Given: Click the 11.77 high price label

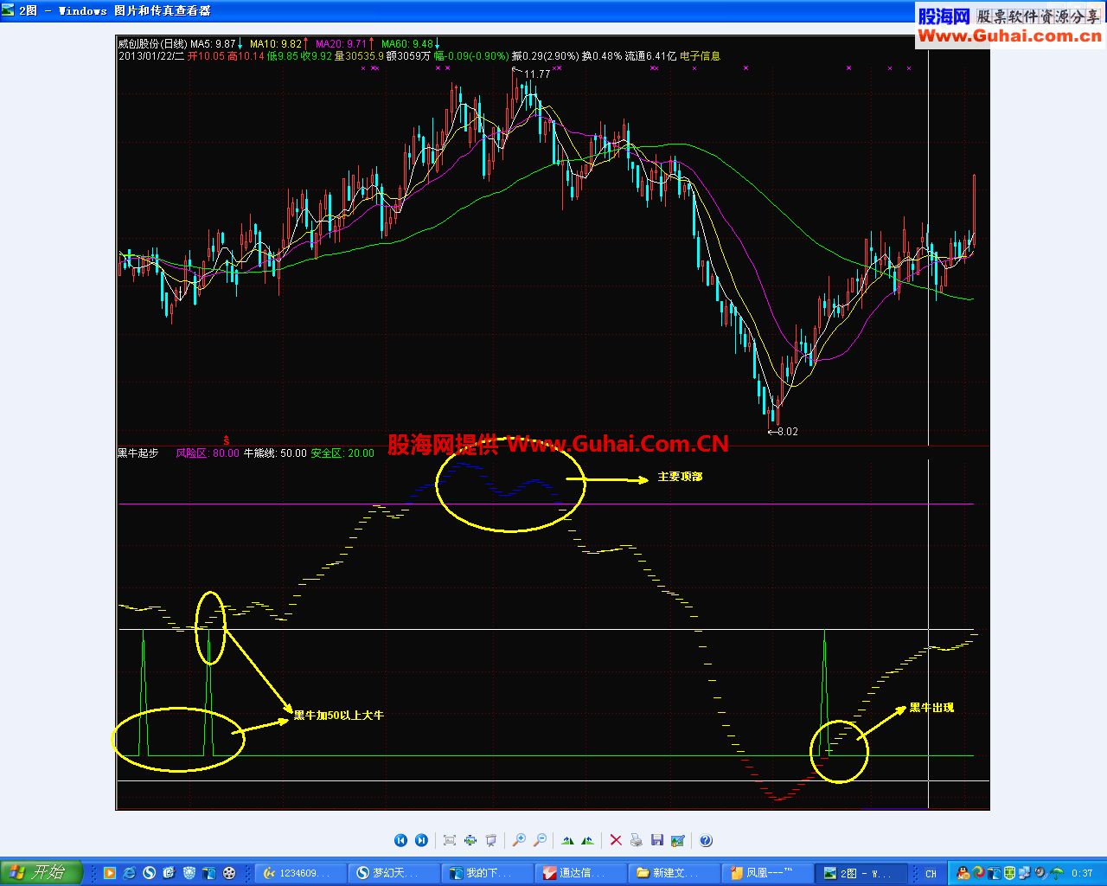Looking at the screenshot, I should click(x=537, y=74).
